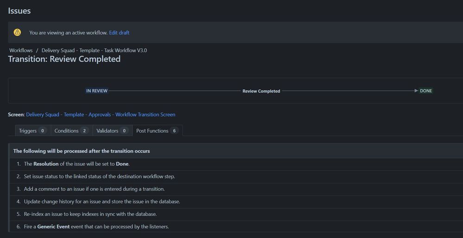463x238 pixels.
Task: Select the Re-index an issue post function
Action: [x=236, y=214]
